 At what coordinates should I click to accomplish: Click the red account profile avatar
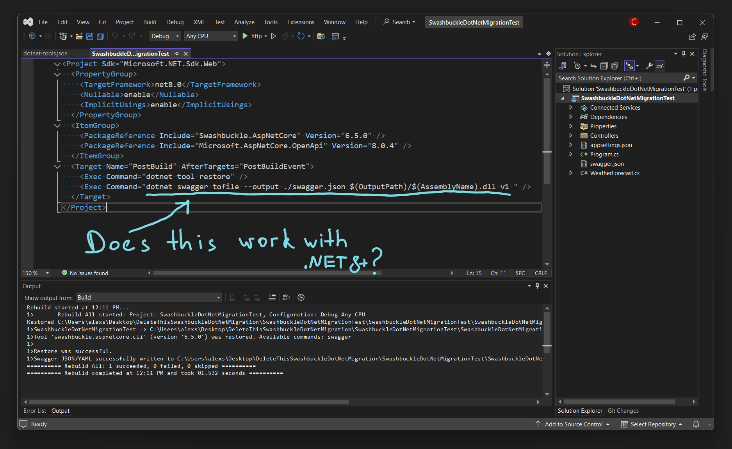click(634, 22)
